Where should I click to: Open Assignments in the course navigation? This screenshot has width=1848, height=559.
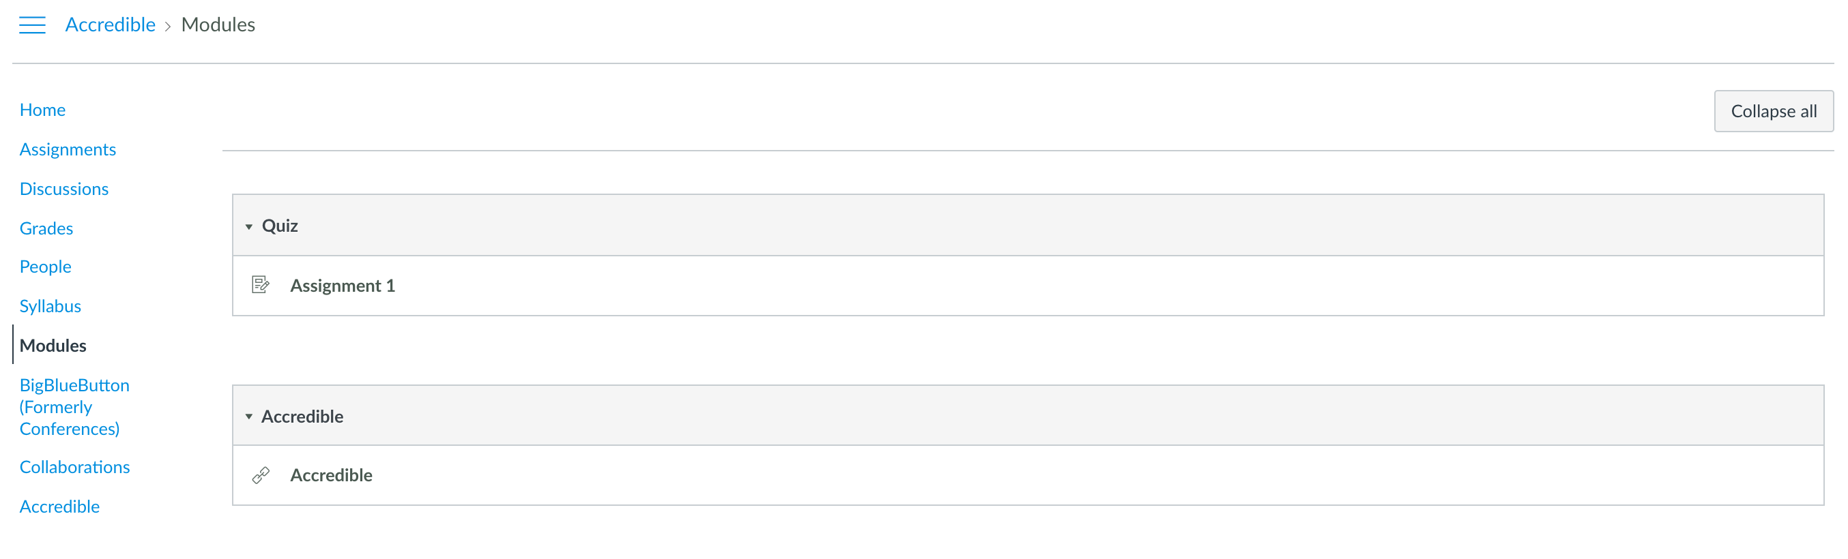click(68, 149)
